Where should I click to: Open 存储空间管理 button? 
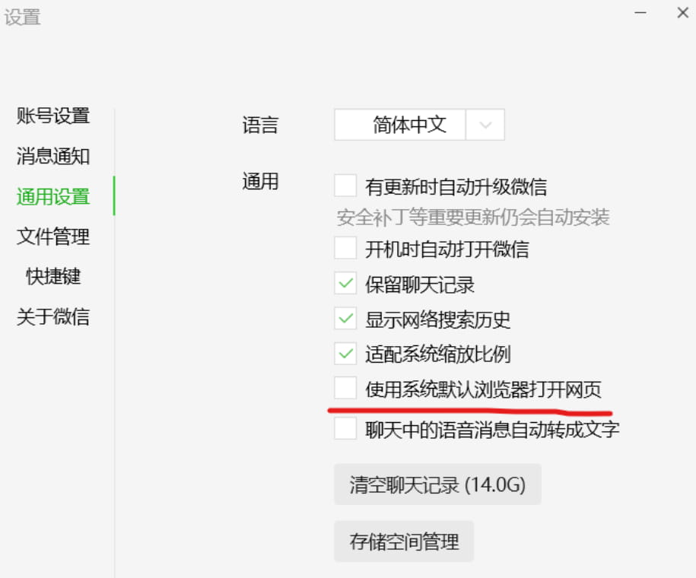click(x=404, y=541)
